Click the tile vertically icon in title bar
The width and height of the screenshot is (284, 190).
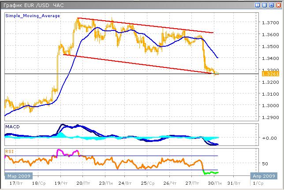tap(258, 5)
